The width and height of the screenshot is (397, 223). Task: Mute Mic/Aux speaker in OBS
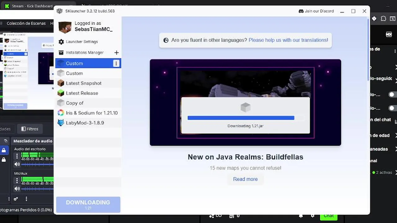tap(17, 189)
